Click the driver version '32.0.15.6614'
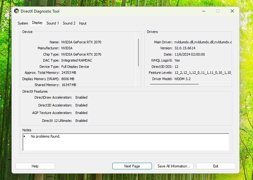The width and height of the screenshot is (253, 180). (185, 48)
